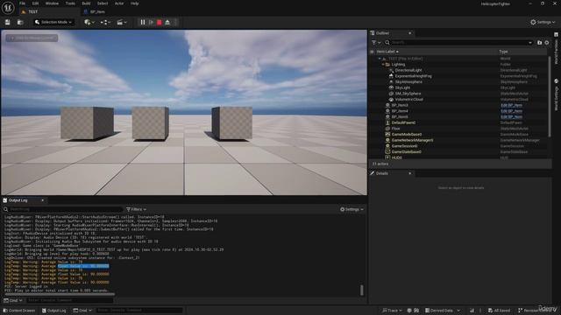Screen dimensions: 561x315
Task: Click the Output Log vertical scrollbar
Action: (x=362, y=290)
